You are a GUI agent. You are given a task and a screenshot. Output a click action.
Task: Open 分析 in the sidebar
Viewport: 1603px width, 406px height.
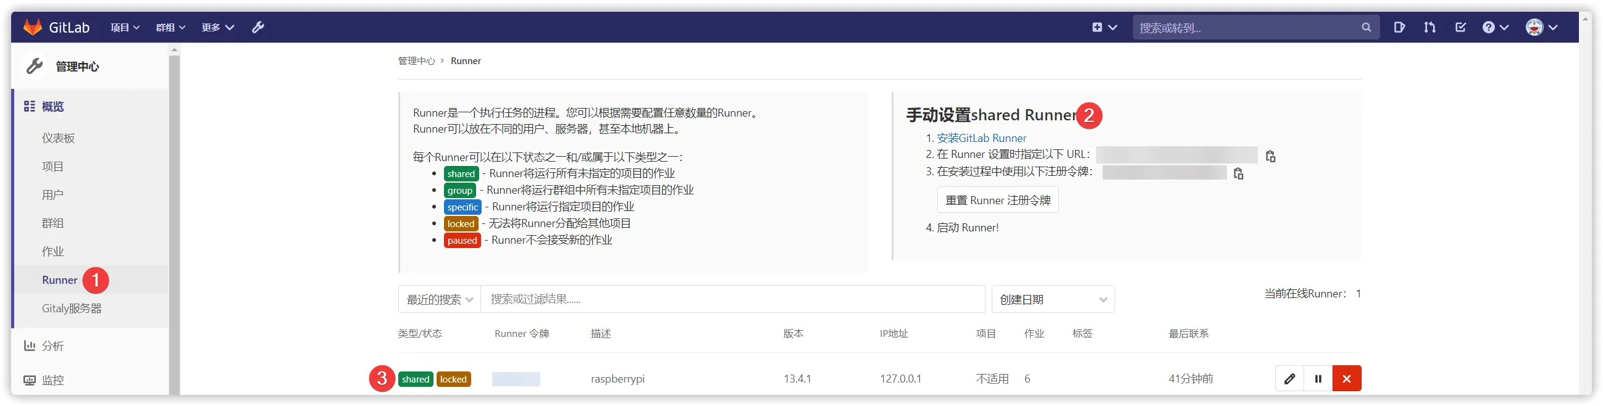52,346
